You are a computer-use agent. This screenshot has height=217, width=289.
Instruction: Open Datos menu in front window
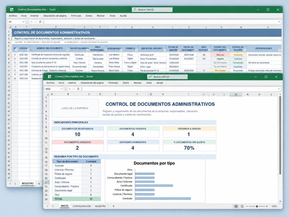pos(126,83)
